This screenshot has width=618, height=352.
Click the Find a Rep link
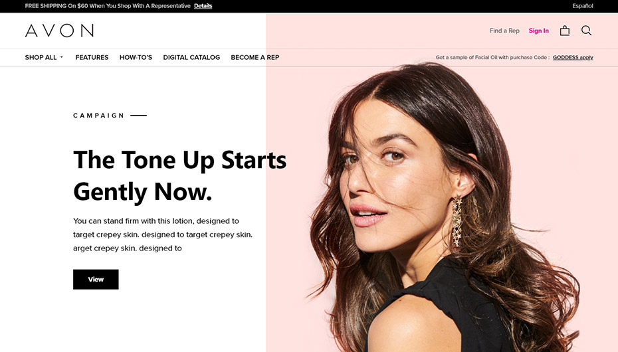(504, 31)
